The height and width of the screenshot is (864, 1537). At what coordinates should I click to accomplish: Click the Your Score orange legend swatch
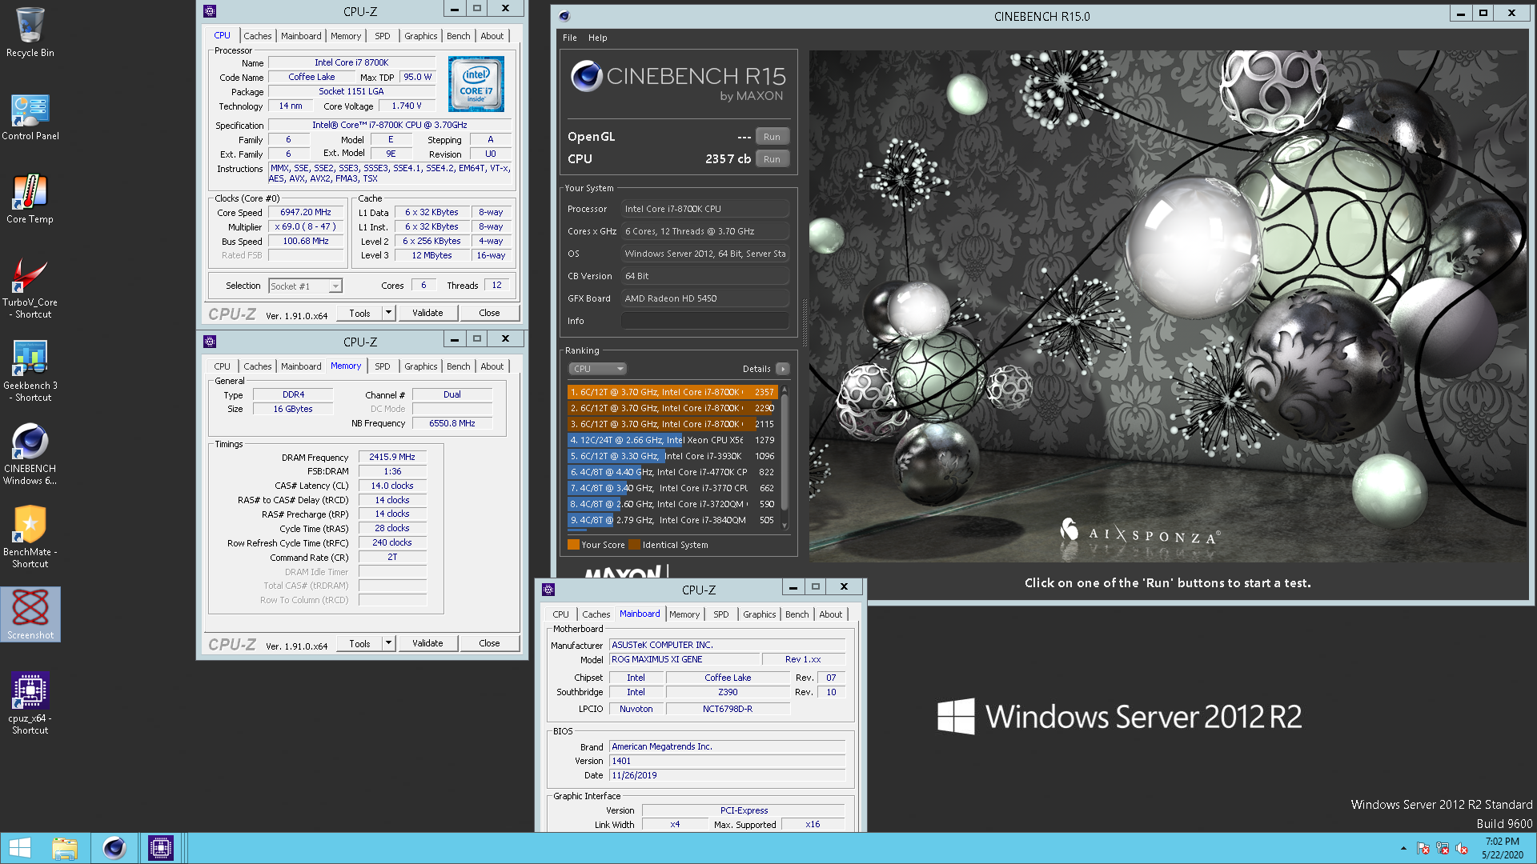point(573,545)
